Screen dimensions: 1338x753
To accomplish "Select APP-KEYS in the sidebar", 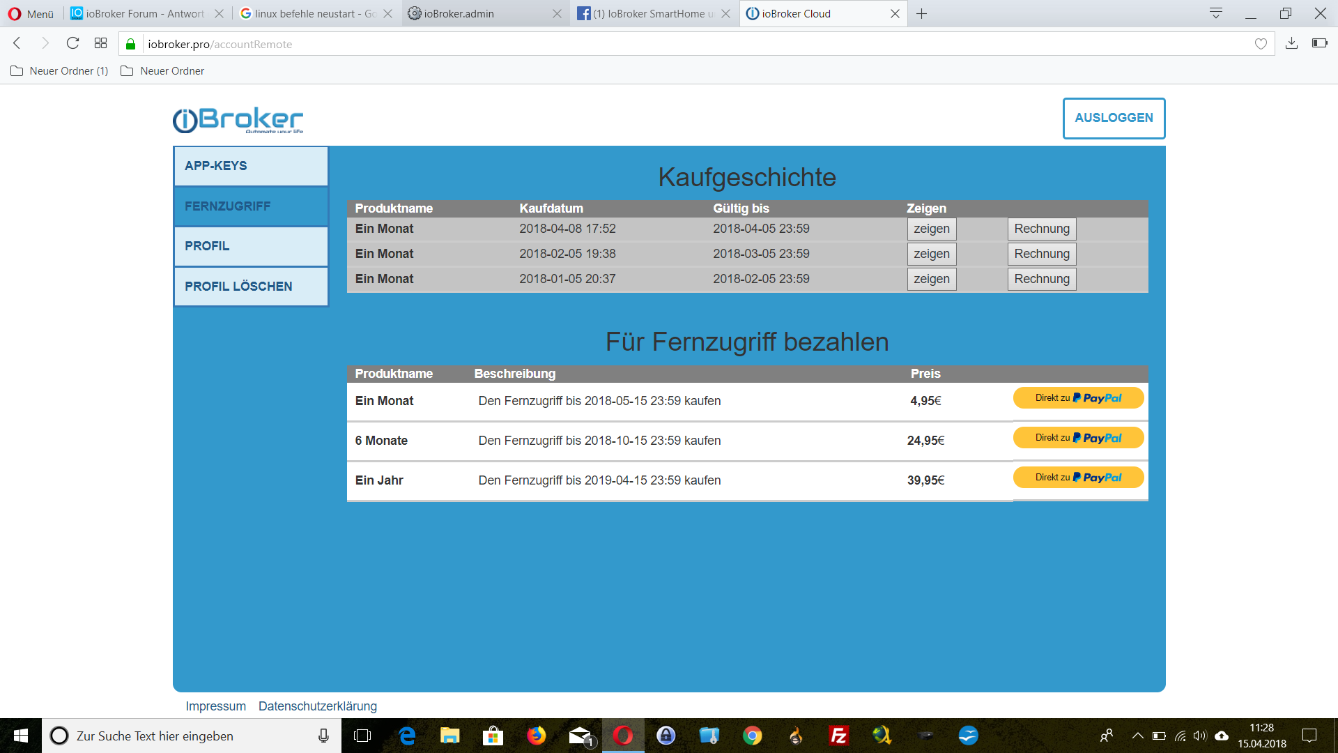I will click(251, 166).
